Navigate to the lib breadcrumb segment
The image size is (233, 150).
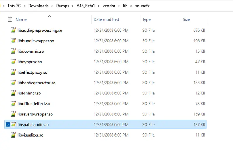click(x=125, y=6)
